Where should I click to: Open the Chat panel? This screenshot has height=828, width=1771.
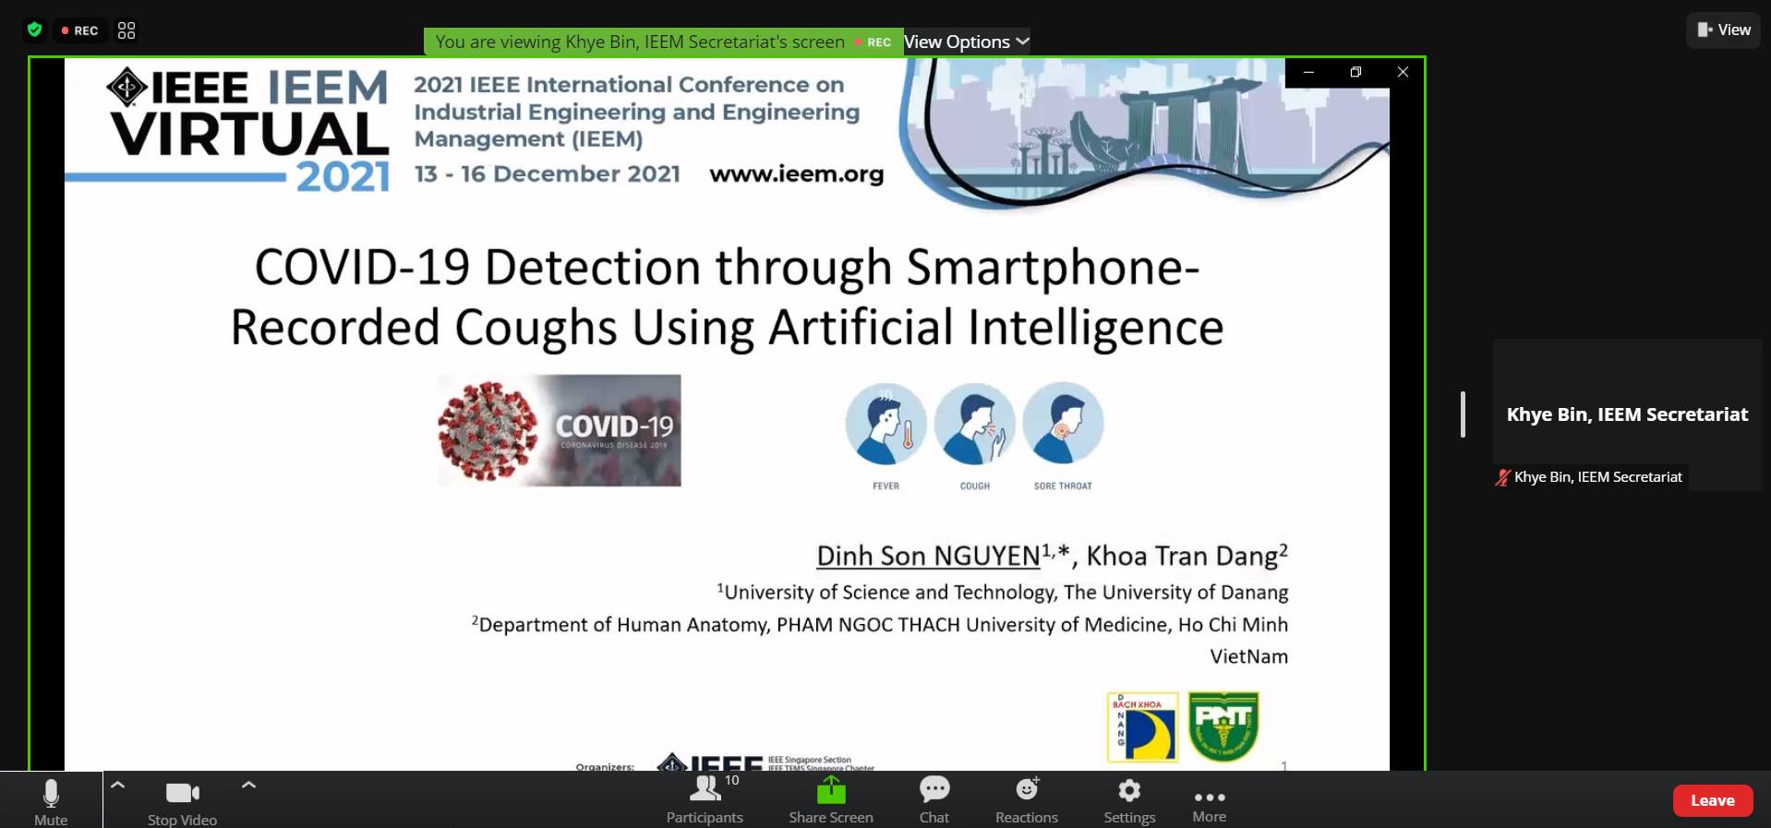tap(934, 799)
